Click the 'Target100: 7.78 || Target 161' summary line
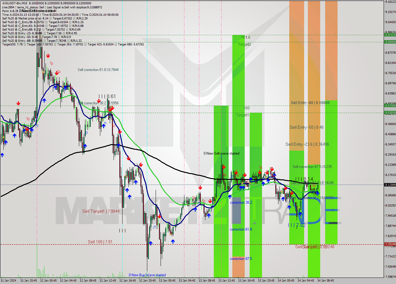Viewport: 396px width, 284px height. pyautogui.click(x=73, y=44)
